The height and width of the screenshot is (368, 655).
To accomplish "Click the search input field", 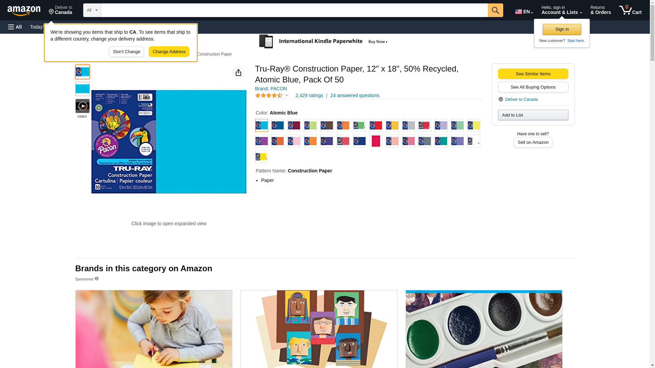I will [x=294, y=10].
